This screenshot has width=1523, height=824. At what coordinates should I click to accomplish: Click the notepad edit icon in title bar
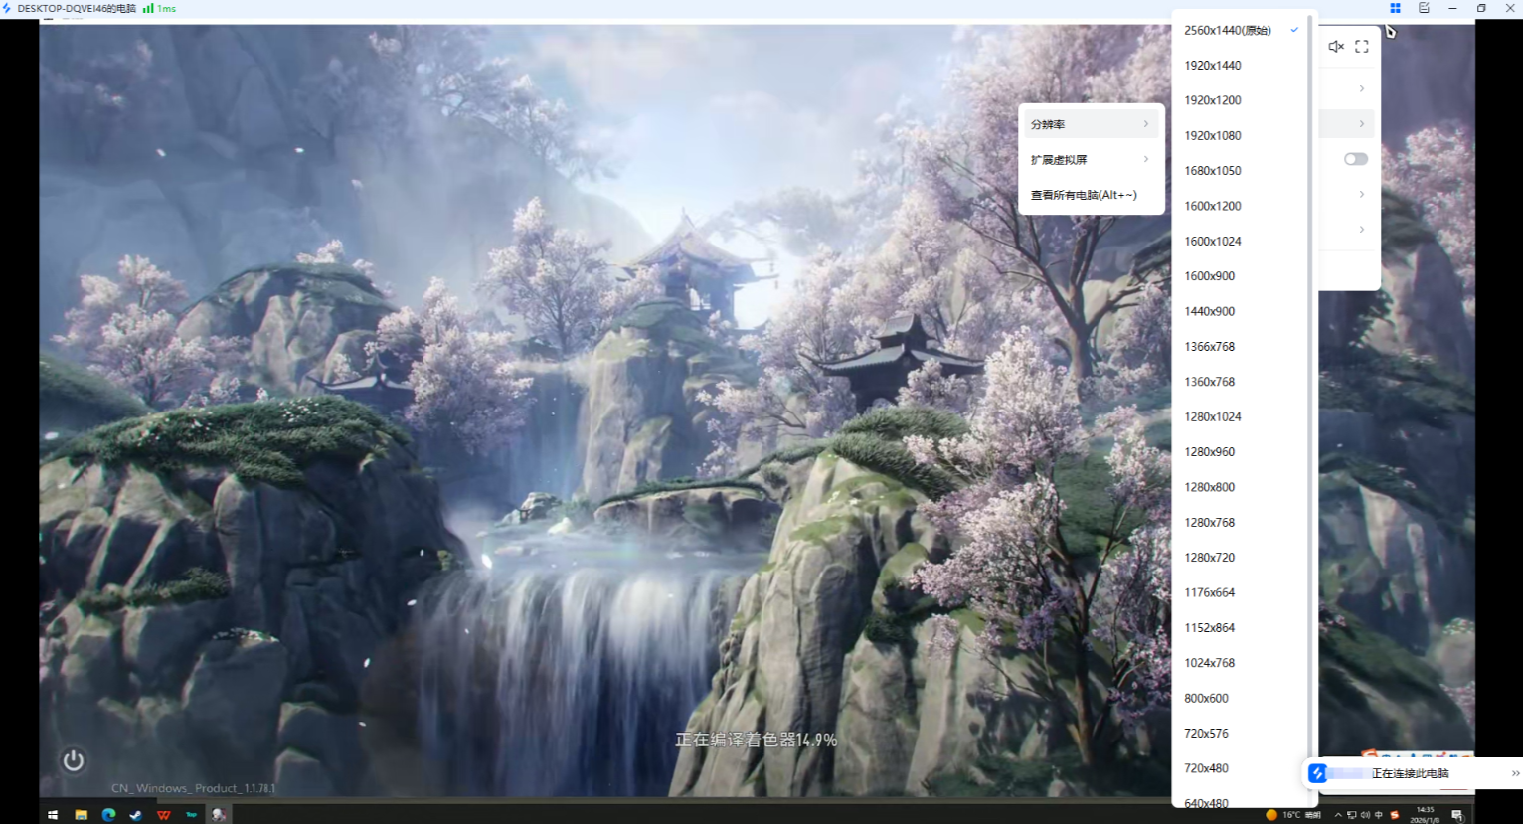point(1424,8)
